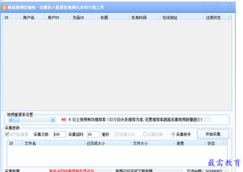Screen dimensions: 243x172
Task: Click the 作品ID column header
Action: point(84,18)
